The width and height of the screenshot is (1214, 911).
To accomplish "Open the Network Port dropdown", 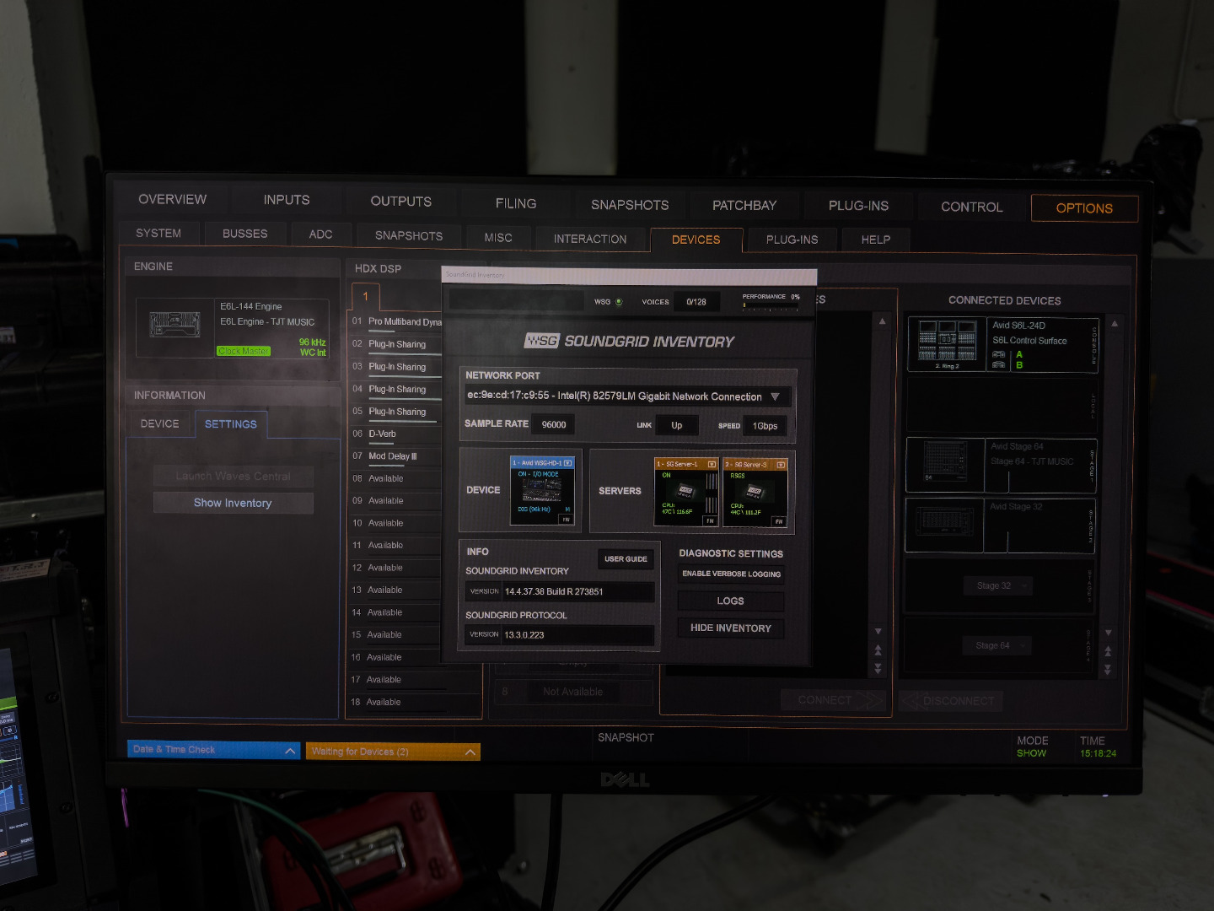I will (775, 396).
